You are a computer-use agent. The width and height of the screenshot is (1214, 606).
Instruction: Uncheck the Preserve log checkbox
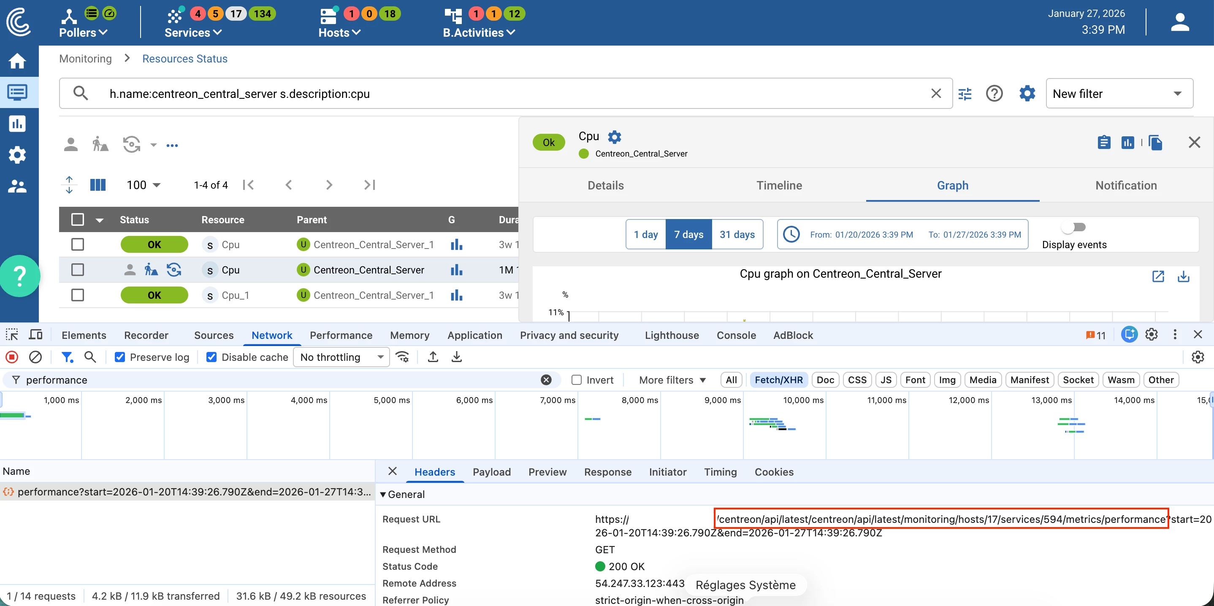click(120, 357)
